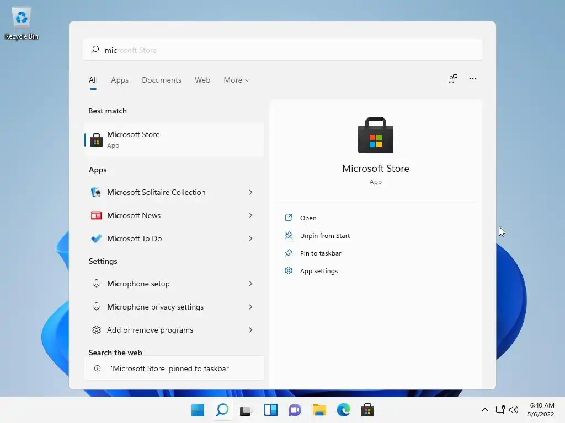Show hidden tray icons chevron
The width and height of the screenshot is (565, 423).
click(x=485, y=410)
